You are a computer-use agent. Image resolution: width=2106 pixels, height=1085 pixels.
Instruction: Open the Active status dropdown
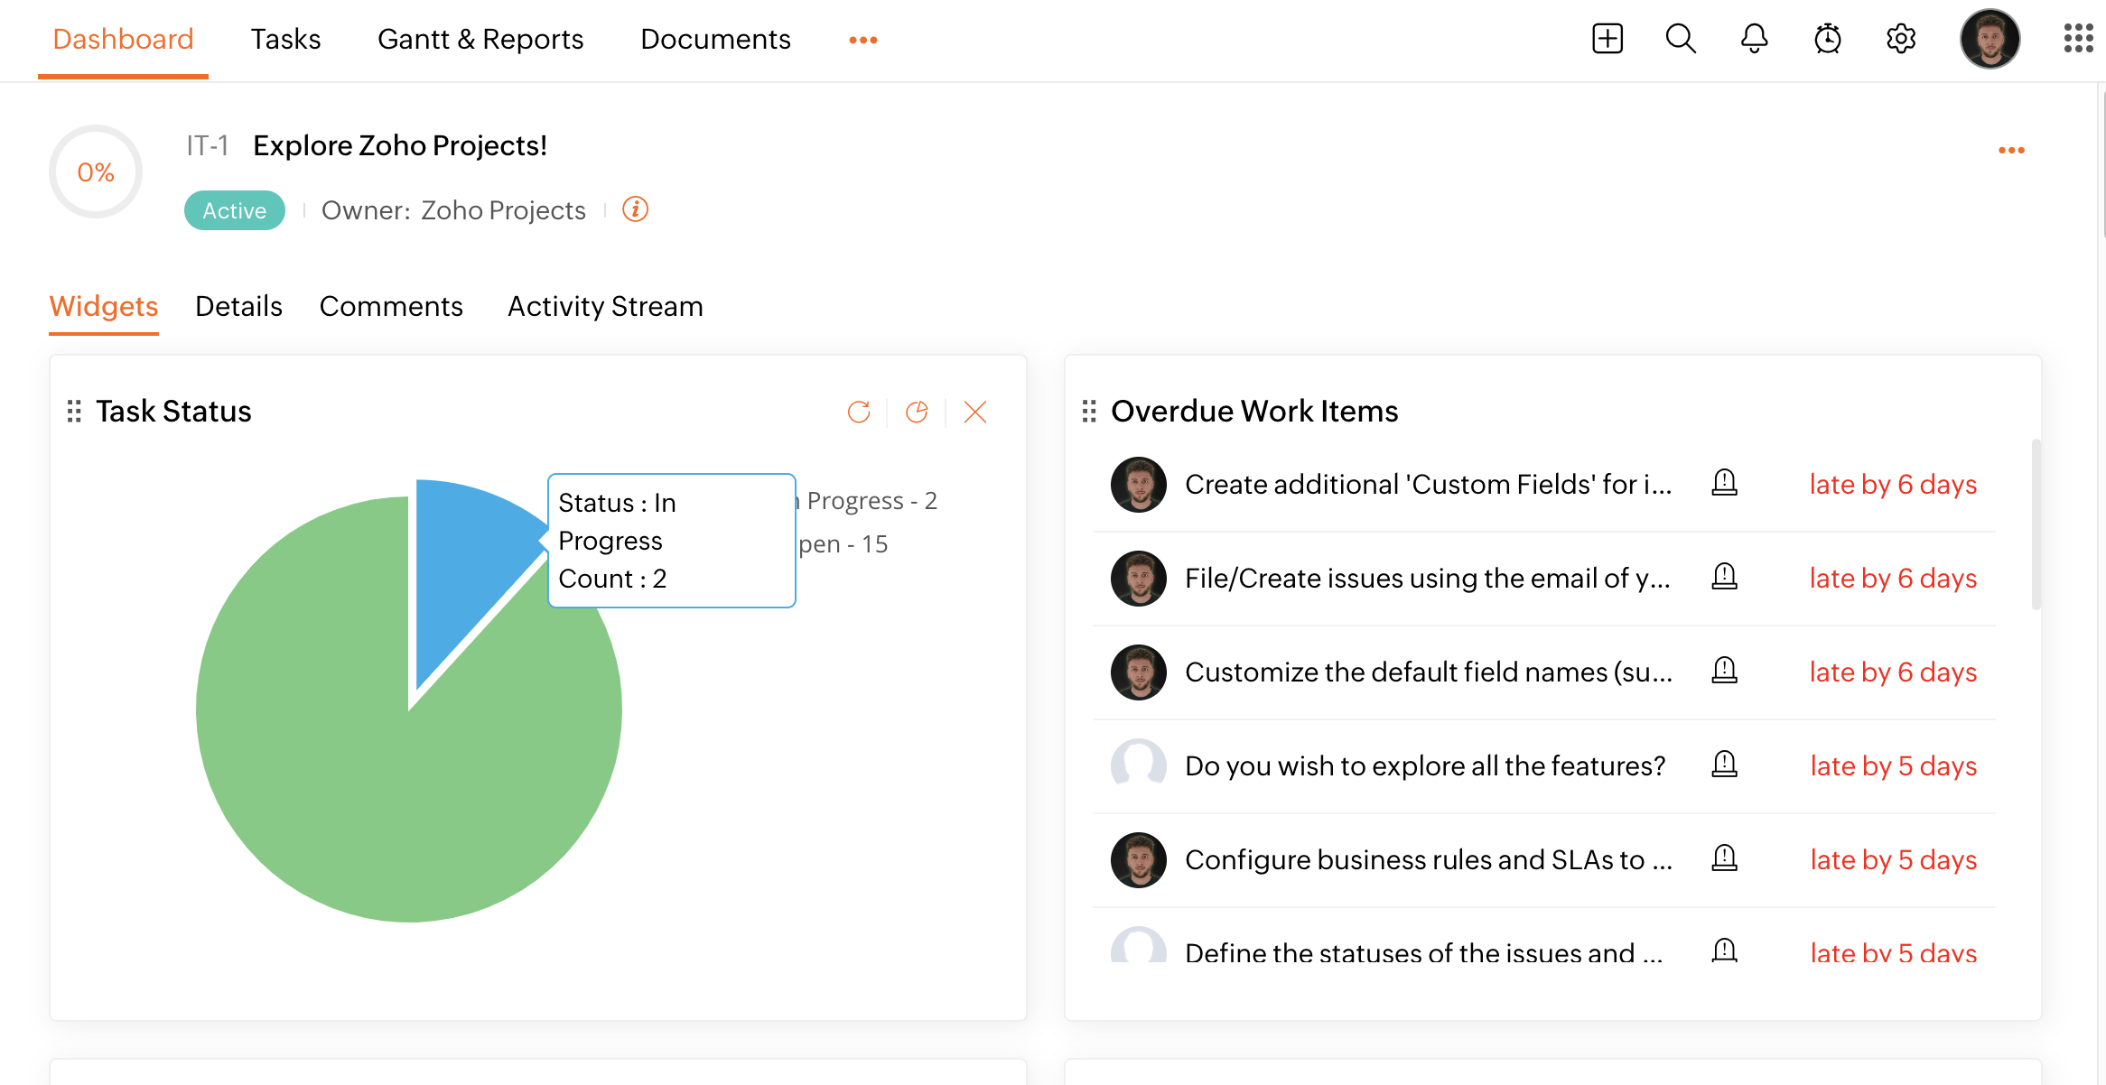click(x=234, y=210)
